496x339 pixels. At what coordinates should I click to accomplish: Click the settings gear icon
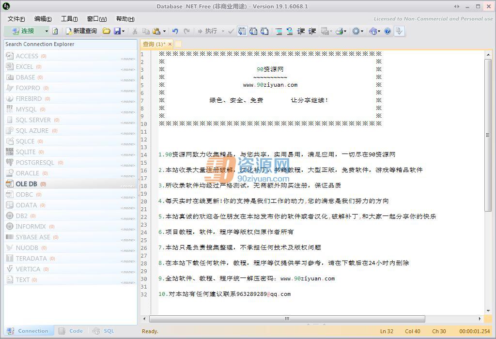pyautogui.click(x=356, y=31)
